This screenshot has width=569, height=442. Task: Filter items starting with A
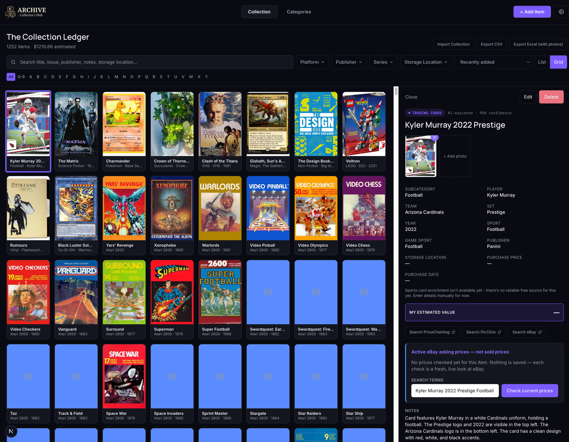[31, 77]
